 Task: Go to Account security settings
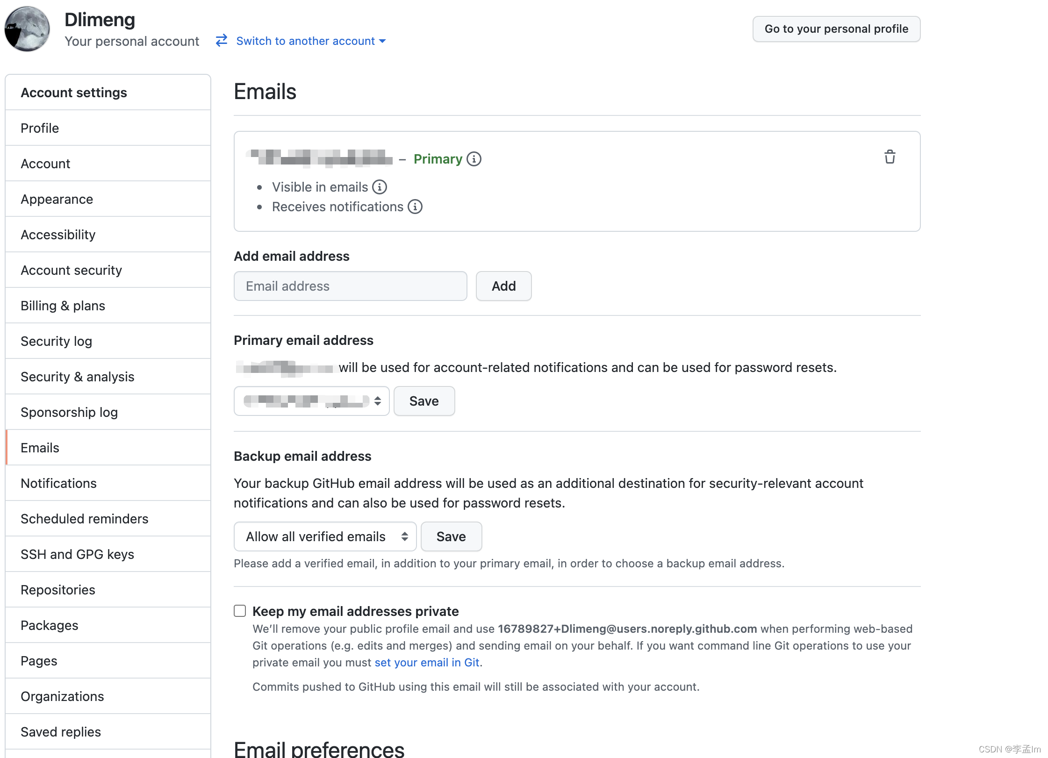[x=71, y=270]
